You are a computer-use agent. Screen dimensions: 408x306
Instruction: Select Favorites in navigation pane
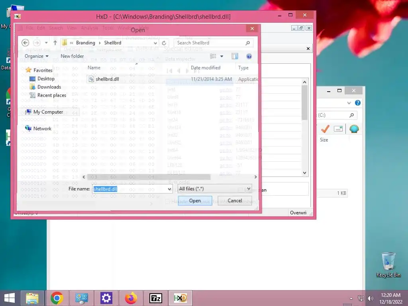(43, 70)
